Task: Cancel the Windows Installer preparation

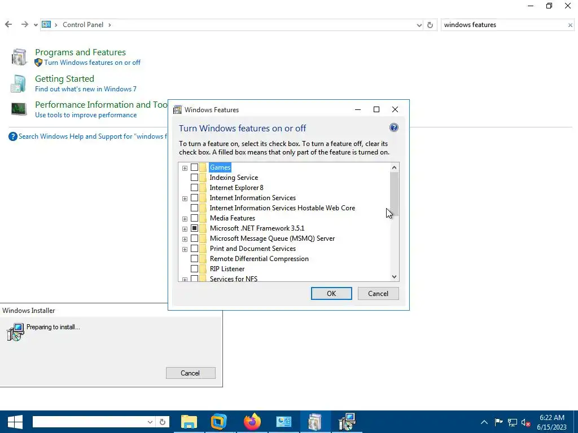Action: tap(191, 373)
